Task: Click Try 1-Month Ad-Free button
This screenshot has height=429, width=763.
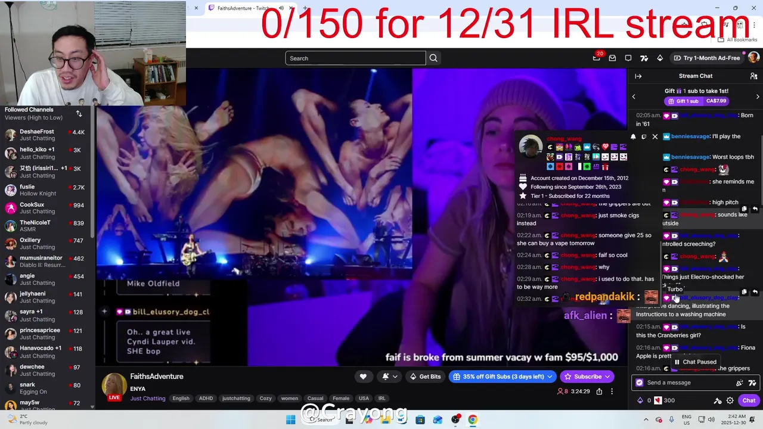Action: tap(706, 58)
